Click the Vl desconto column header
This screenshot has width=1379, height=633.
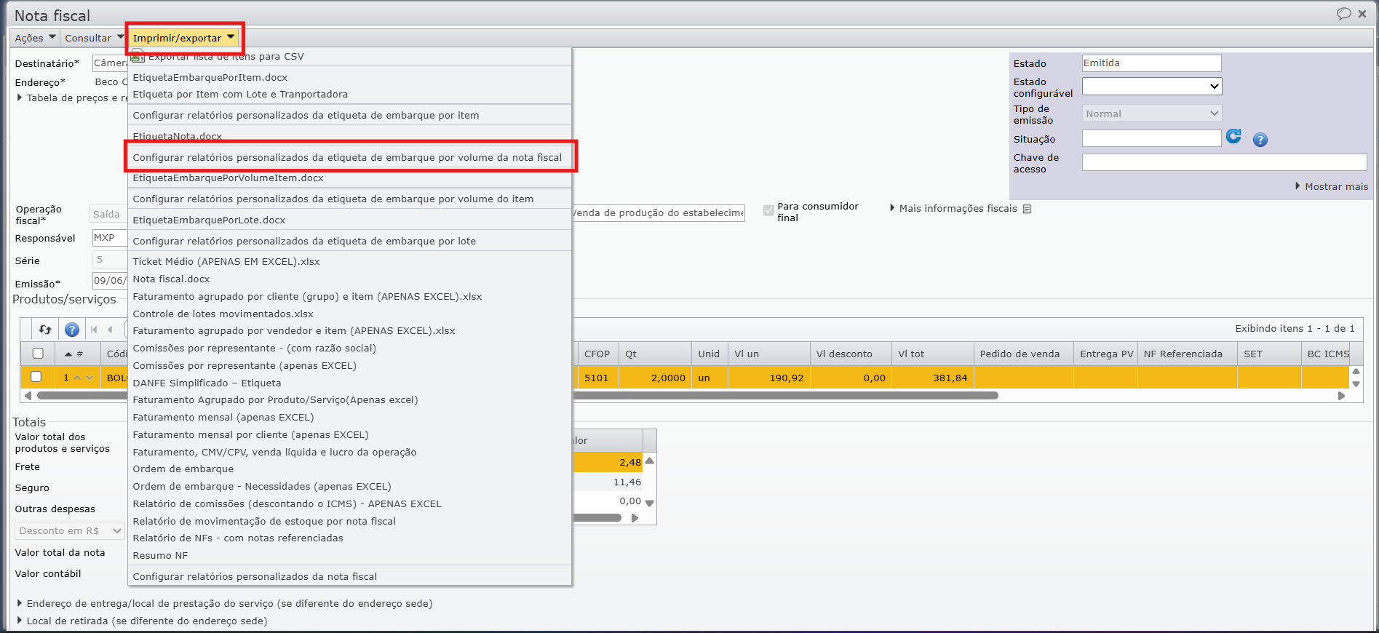(x=851, y=354)
